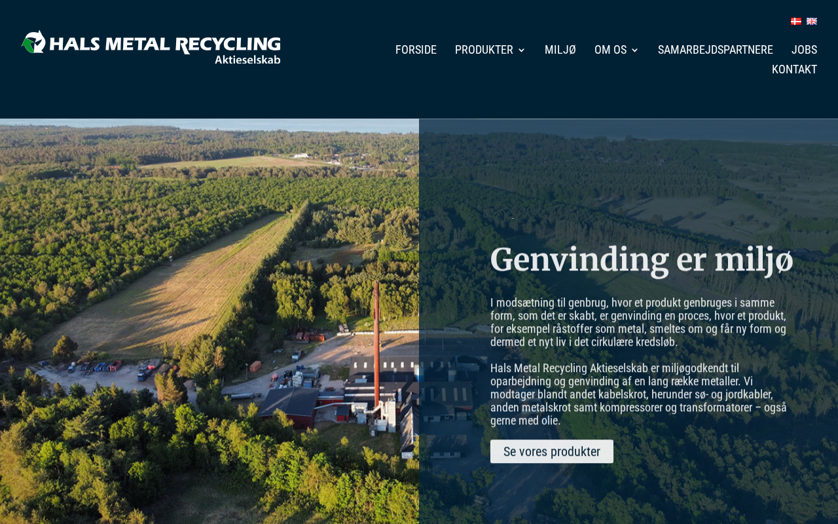Click the paragraph starting I modsætning til genbrug
838x524 pixels.
click(x=638, y=322)
